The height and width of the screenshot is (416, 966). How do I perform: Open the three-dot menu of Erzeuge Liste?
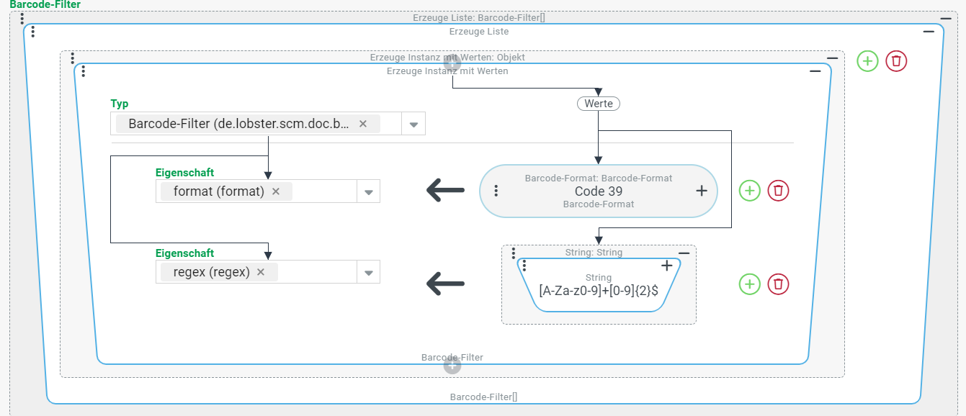tap(33, 32)
